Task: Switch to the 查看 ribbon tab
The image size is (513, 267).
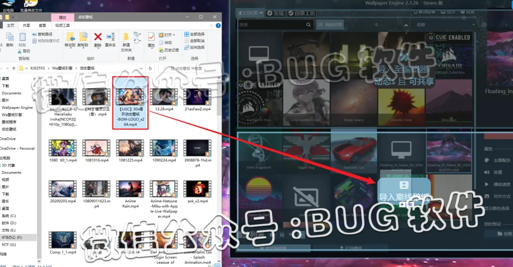Action: point(42,25)
